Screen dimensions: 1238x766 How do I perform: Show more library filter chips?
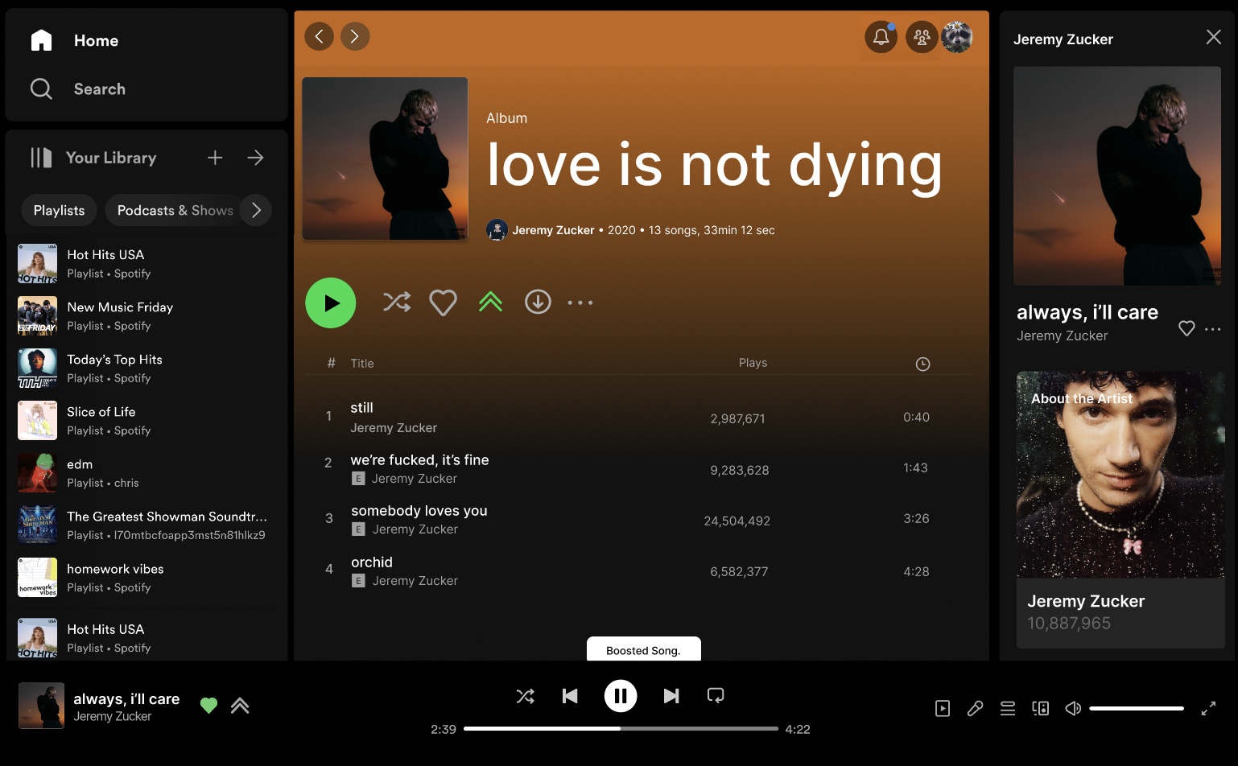coord(256,210)
